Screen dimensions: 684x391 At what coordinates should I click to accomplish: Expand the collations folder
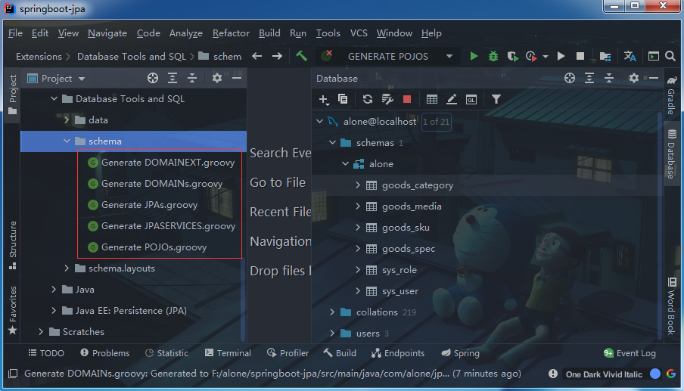point(332,312)
